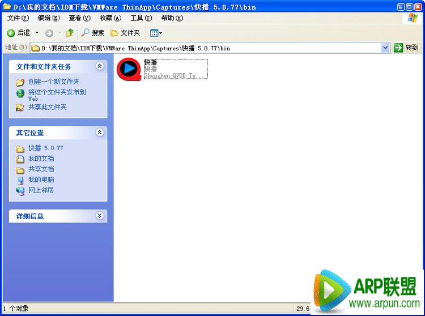Click the 我的文档 folder icon
The height and width of the screenshot is (316, 425).
pyautogui.click(x=20, y=159)
